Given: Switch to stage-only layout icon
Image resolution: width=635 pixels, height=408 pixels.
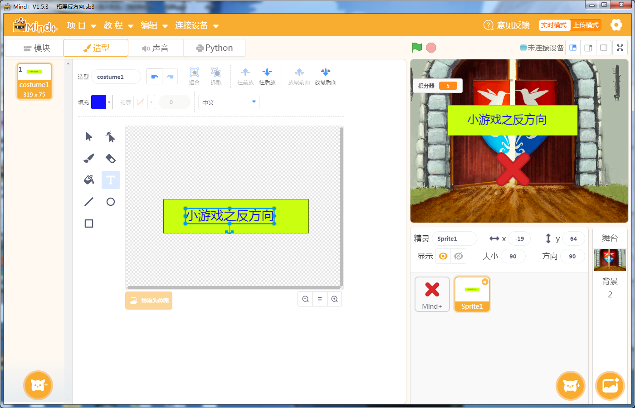Looking at the screenshot, I should tap(604, 48).
